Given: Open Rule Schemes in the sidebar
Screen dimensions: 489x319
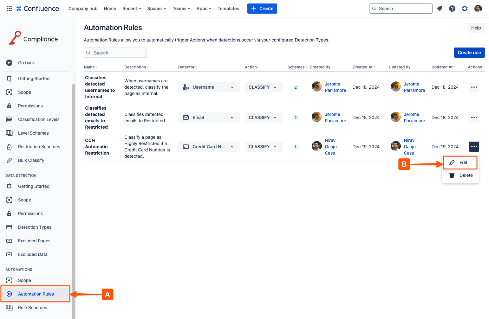Looking at the screenshot, I should [32, 308].
